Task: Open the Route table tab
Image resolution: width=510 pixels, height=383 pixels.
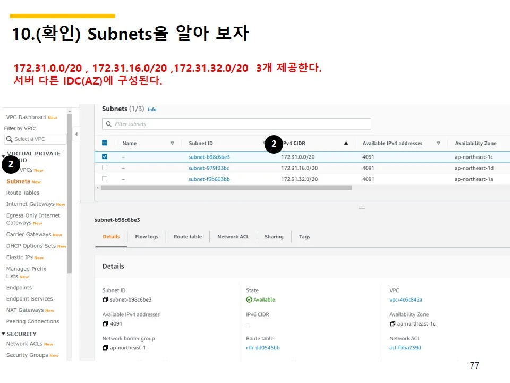Action: click(188, 236)
